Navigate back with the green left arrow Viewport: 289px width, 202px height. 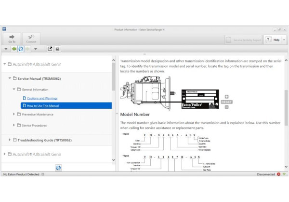click(x=14, y=49)
